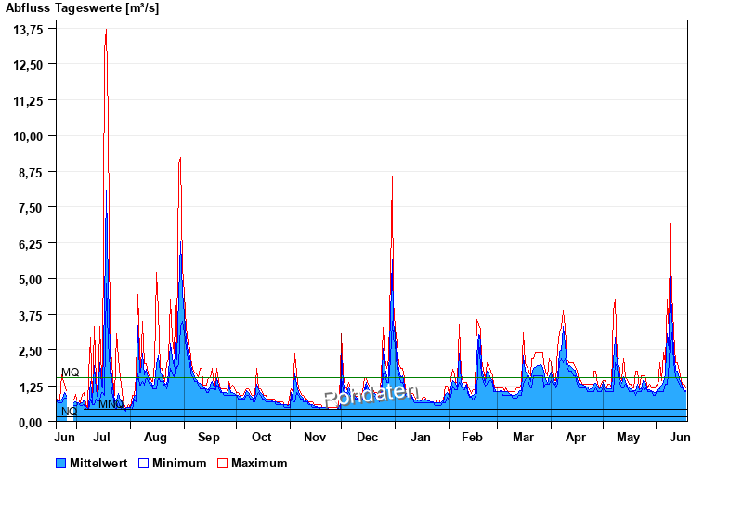The height and width of the screenshot is (511, 743).
Task: Click the NQ line label
Action: 69,411
